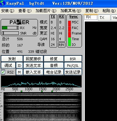Toggle the RS2 checkbox

click(3, 72)
